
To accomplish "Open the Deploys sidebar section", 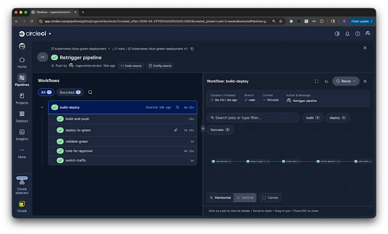I will [x=22, y=117].
